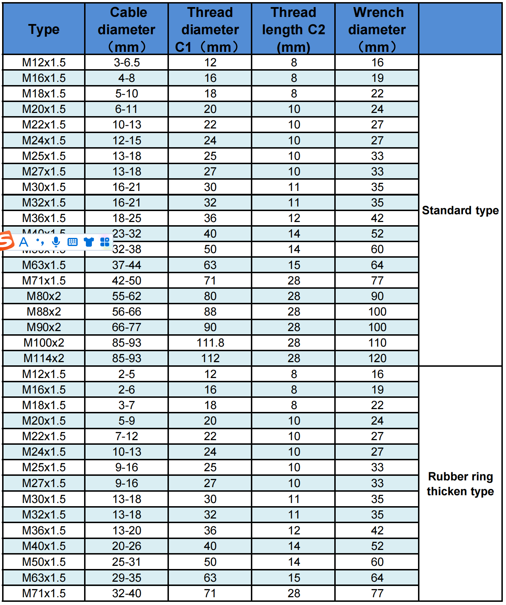Click the cable diameter cell '13-20'

pos(126,531)
